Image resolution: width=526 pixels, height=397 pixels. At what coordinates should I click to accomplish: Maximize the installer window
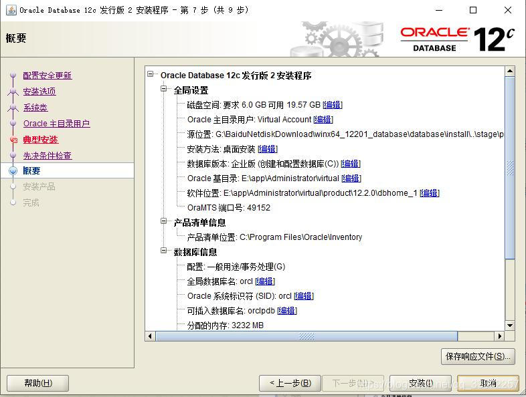point(473,10)
